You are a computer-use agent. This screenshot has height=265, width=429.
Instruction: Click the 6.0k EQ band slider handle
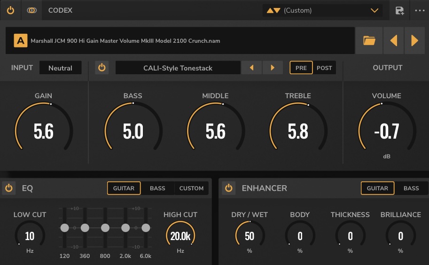[146, 227]
